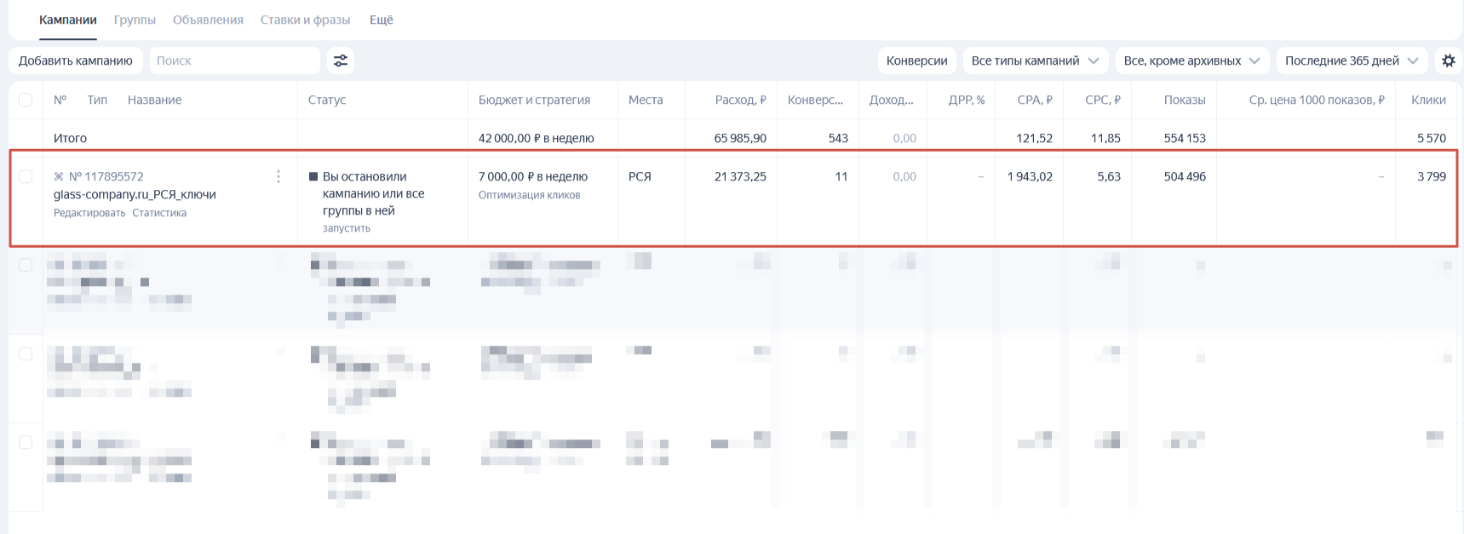
Task: Expand the 'Последние 365 дней' period dropdown
Action: pyautogui.click(x=1352, y=60)
